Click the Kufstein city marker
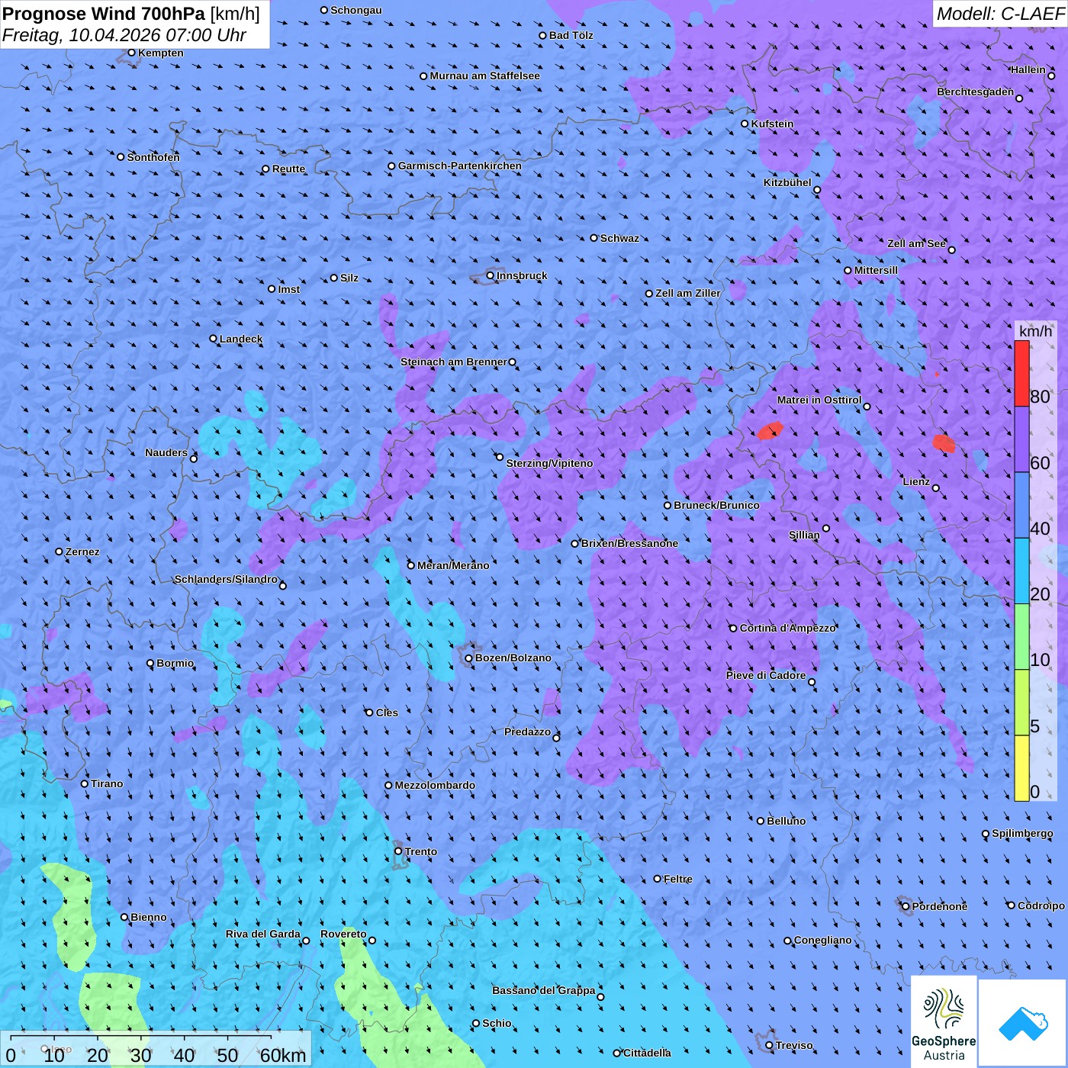1068x1068 pixels. 745,124
